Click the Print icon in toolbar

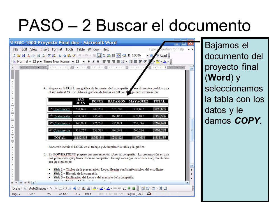(x=38, y=56)
